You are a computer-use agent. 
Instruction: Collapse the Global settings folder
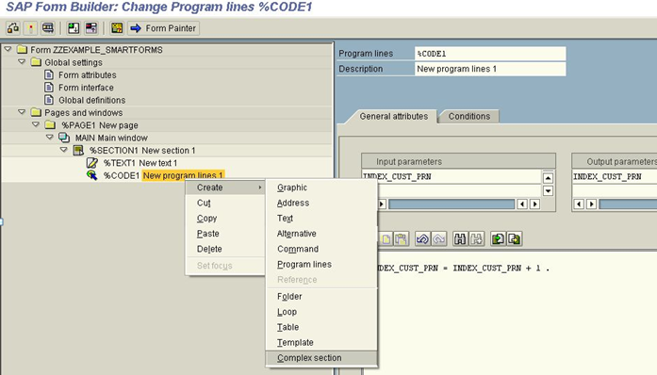tap(22, 62)
